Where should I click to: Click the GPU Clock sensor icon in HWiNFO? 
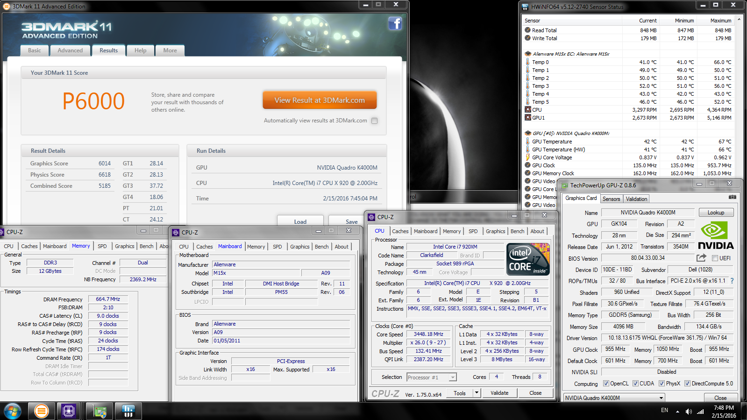[x=528, y=165]
